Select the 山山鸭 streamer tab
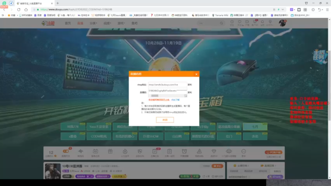 [x=177, y=136]
